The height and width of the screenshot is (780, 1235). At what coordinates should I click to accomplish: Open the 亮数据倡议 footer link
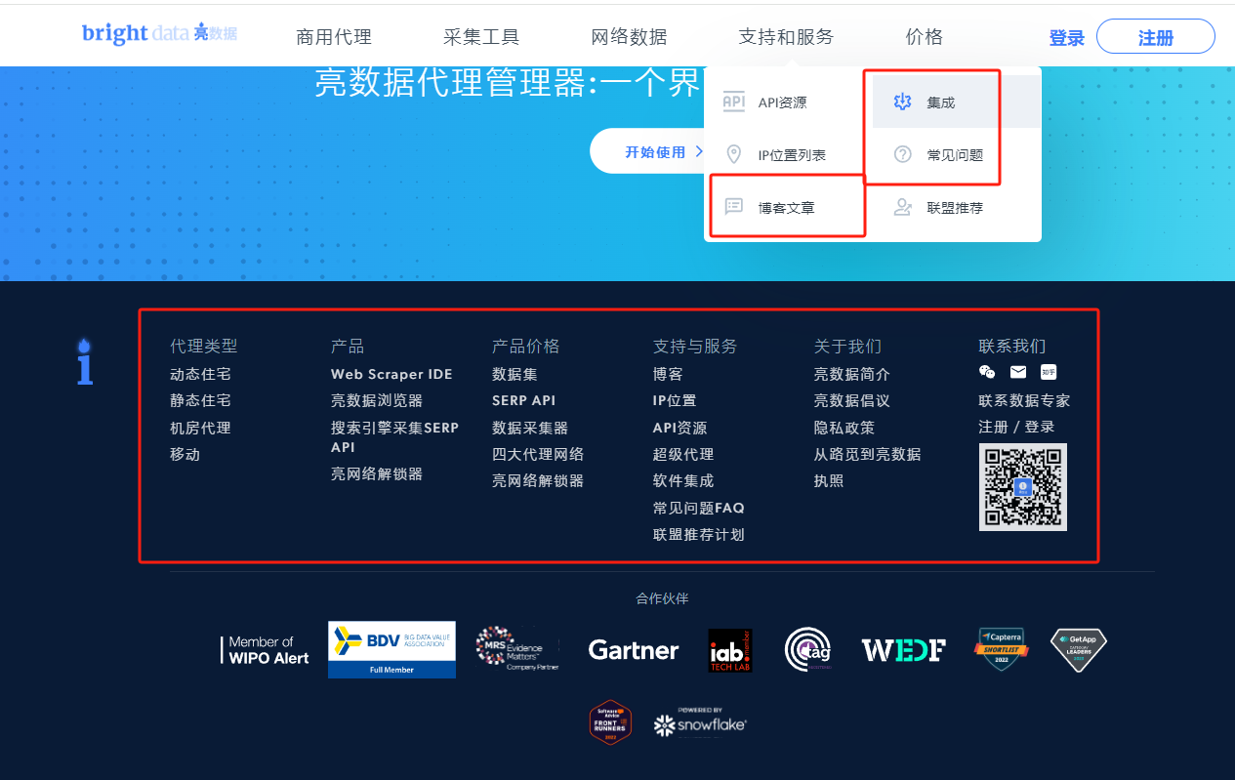(x=852, y=400)
